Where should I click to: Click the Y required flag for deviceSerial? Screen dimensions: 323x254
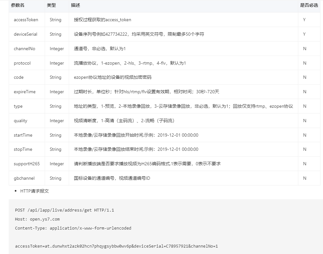point(304,34)
